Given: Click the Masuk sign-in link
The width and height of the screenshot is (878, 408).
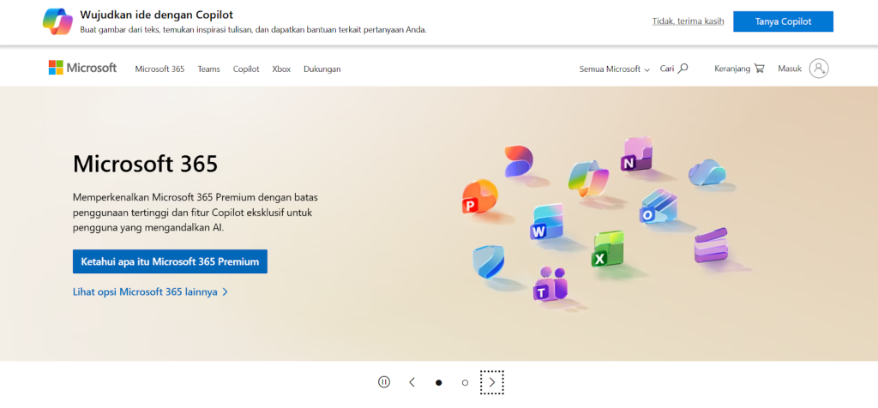Looking at the screenshot, I should (x=790, y=69).
